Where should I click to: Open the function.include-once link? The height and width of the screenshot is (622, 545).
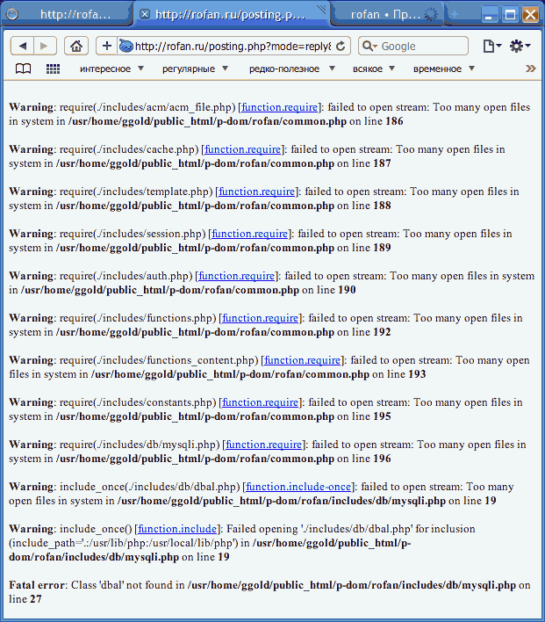coord(298,487)
